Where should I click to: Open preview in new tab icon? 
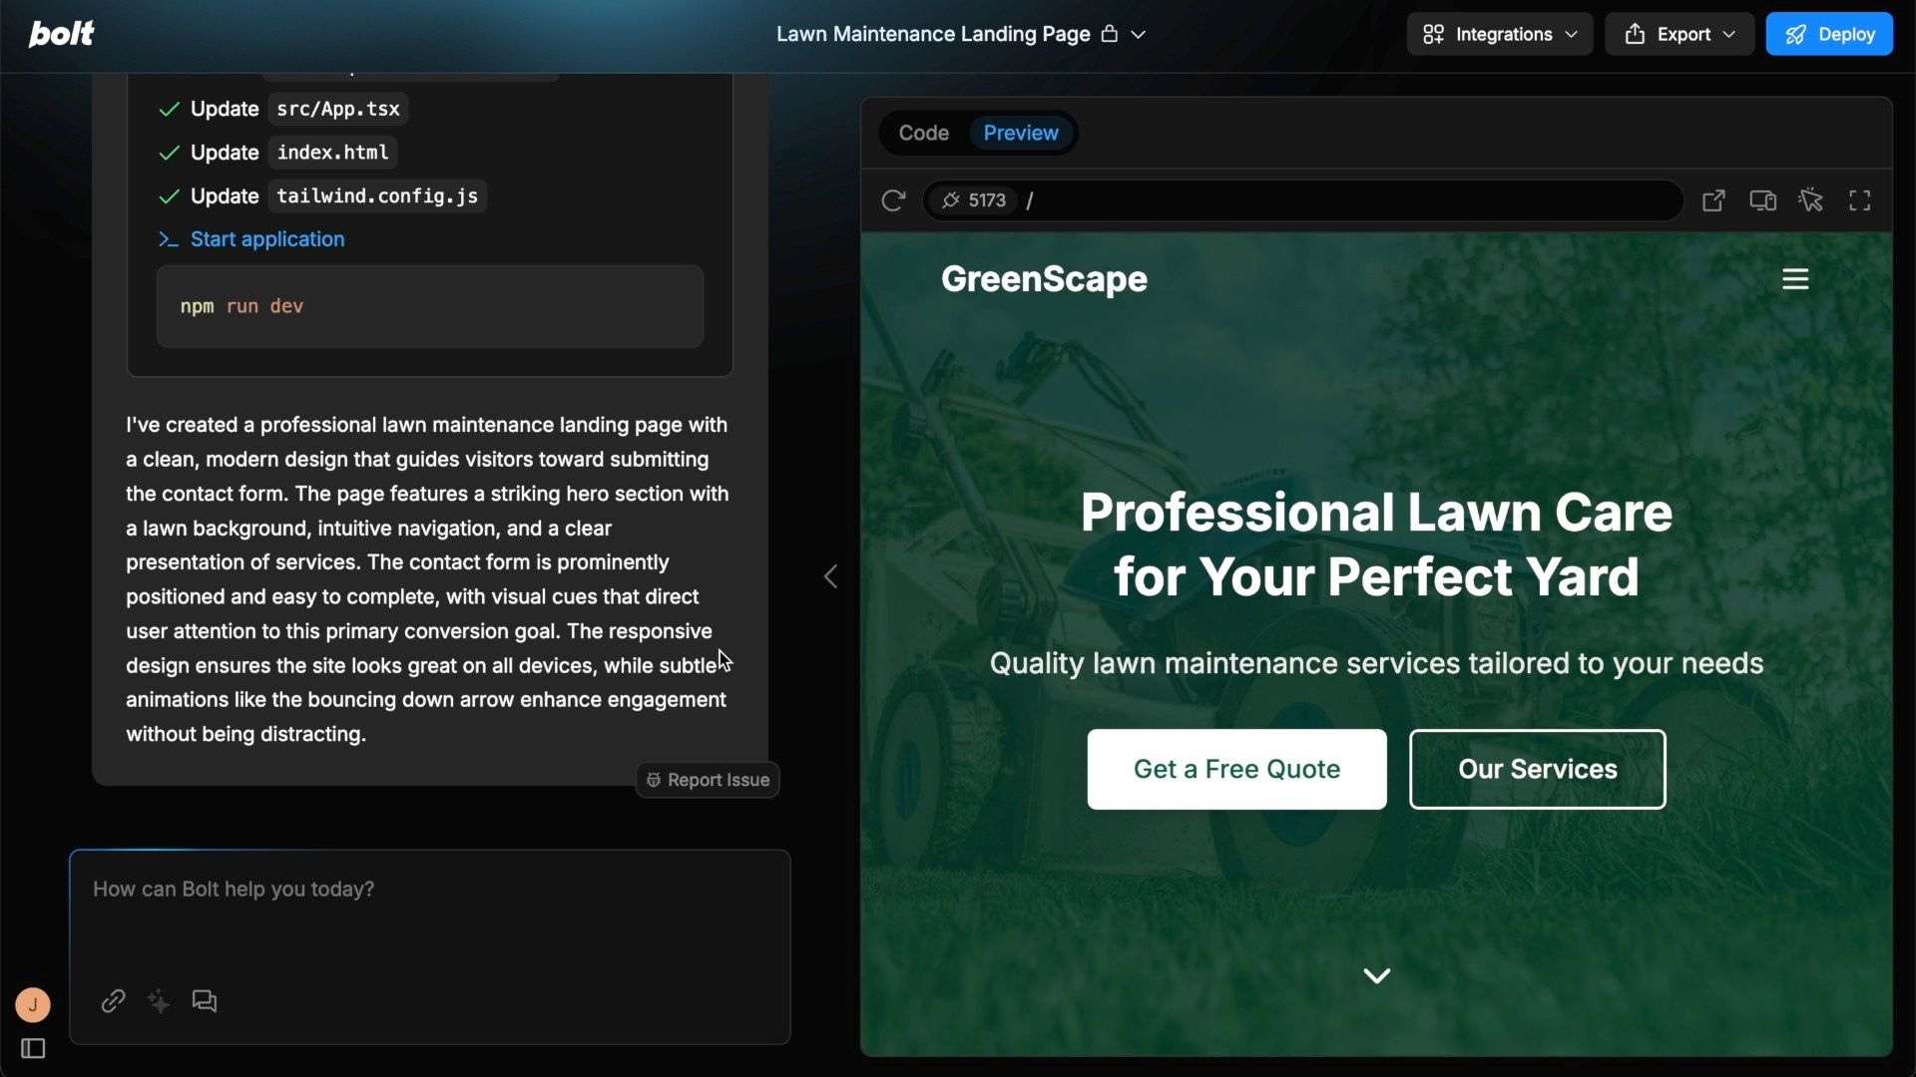(x=1713, y=200)
